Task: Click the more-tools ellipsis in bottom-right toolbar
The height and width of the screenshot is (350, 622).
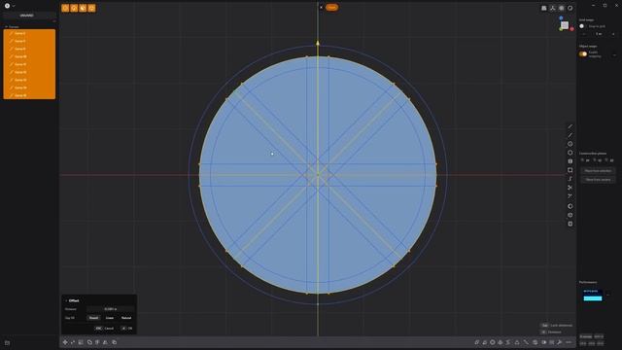Action: click(569, 342)
